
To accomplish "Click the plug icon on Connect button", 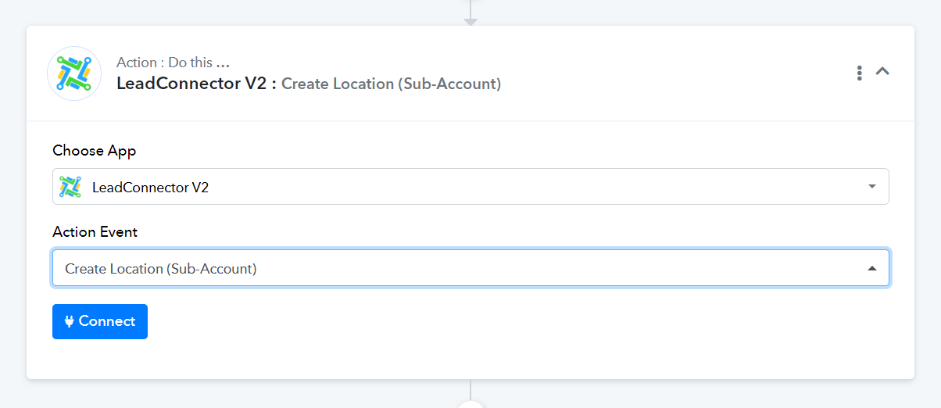I will click(69, 321).
